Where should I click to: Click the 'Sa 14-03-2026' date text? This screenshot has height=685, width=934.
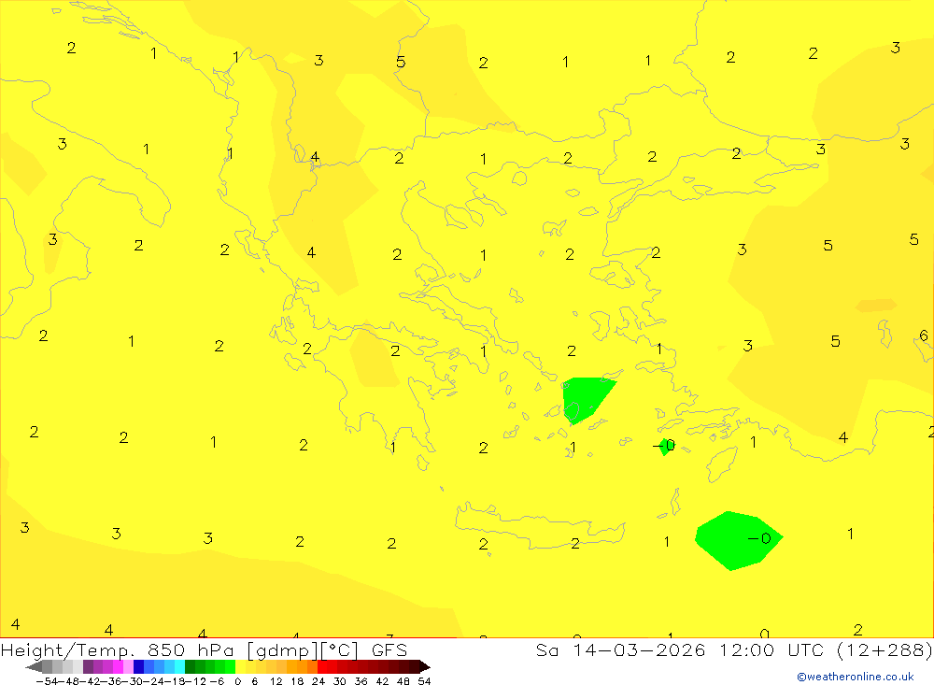tap(621, 649)
